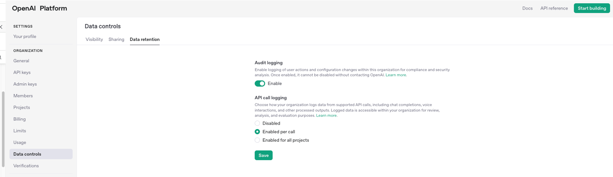Click Learn more under Audit logging

click(x=396, y=75)
